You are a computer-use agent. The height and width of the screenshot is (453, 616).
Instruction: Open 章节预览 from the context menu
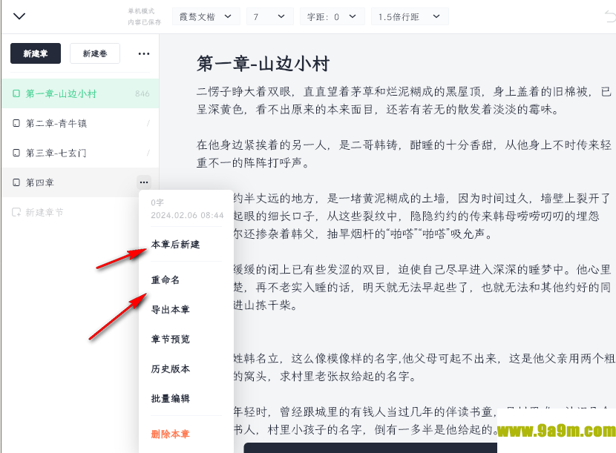click(170, 340)
